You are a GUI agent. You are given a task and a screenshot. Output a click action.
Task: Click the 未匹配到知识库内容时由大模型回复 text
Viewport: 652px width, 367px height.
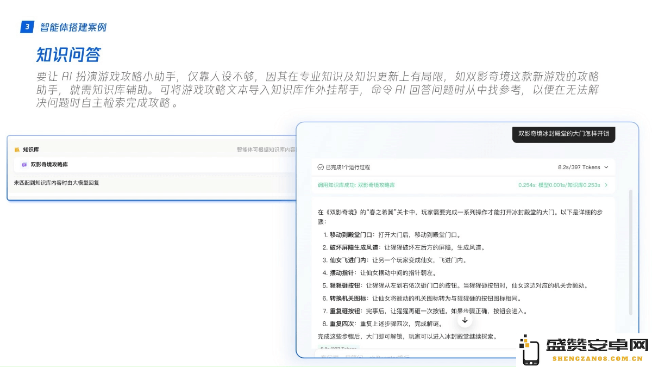click(57, 183)
